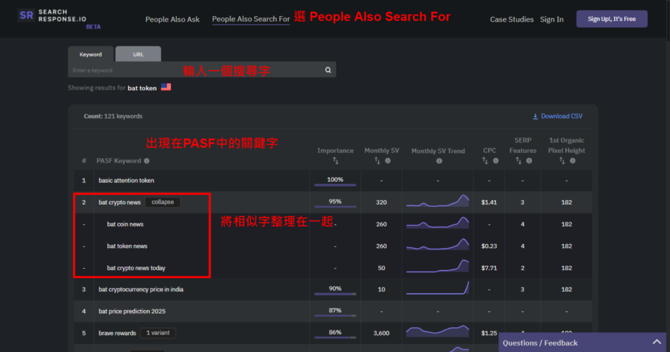The width and height of the screenshot is (670, 352).
Task: Click the keyword bat crypto news today
Action: point(136,268)
